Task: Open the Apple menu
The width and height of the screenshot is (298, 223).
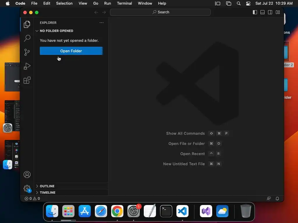Action: point(8,3)
